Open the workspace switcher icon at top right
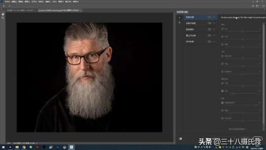 click(257, 6)
